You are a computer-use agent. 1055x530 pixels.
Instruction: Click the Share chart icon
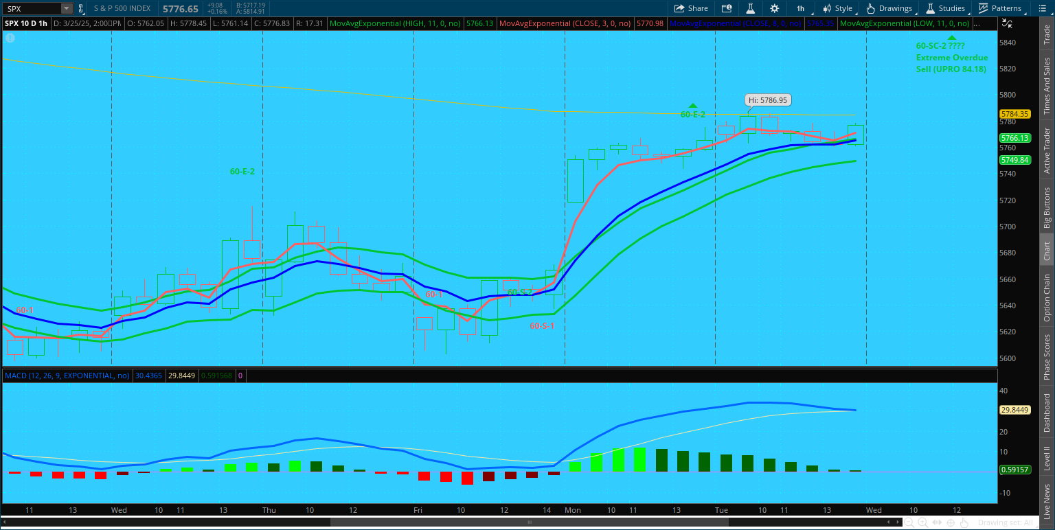coord(691,8)
